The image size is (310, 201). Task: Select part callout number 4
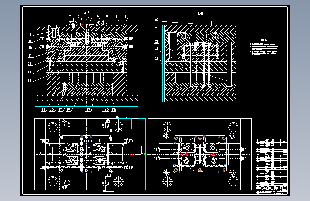pos(98,16)
